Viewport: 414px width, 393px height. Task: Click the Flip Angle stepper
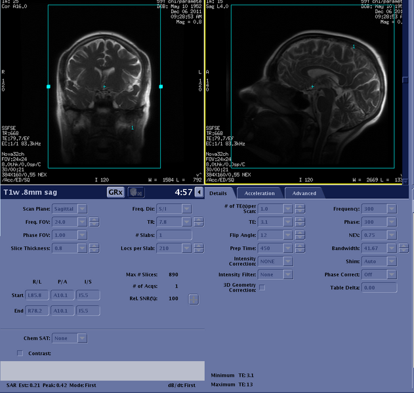tap(300, 235)
